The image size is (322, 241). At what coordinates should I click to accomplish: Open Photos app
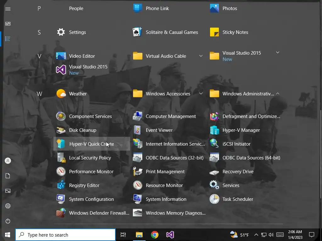(x=245, y=8)
